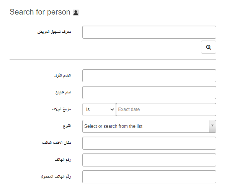Open the gender list arrow button
This screenshot has height=186, width=235.
pyautogui.click(x=212, y=126)
